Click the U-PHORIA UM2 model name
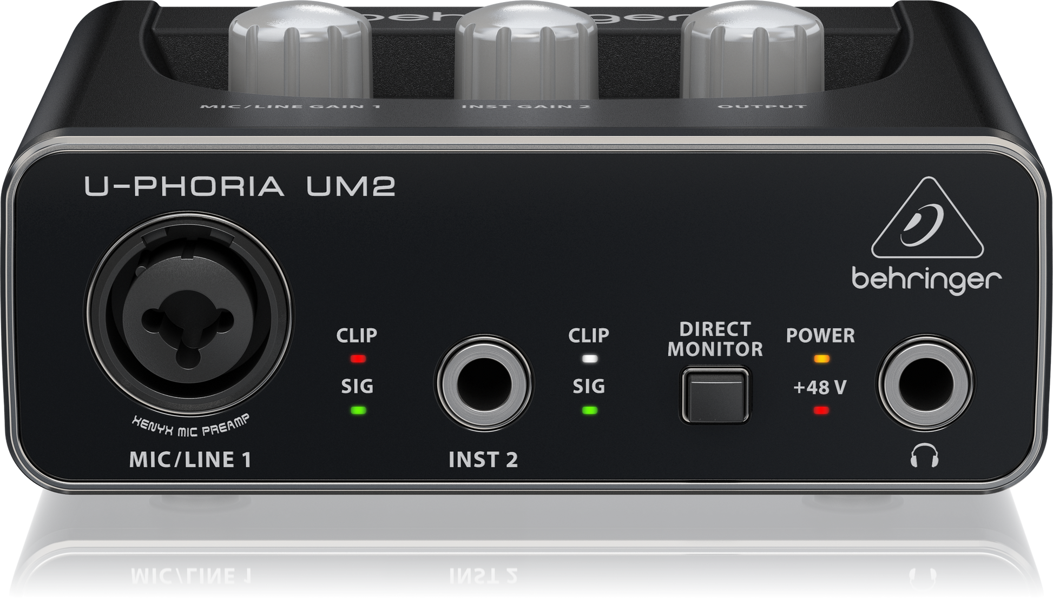The image size is (1053, 599). click(240, 188)
